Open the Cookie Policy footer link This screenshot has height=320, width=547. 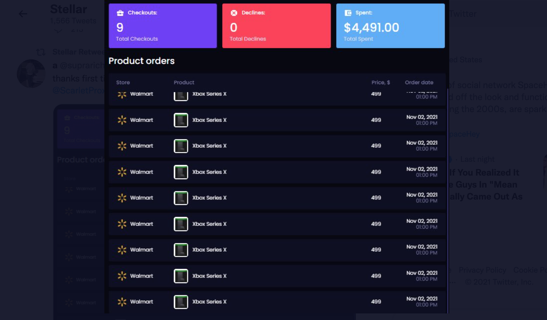coord(530,270)
